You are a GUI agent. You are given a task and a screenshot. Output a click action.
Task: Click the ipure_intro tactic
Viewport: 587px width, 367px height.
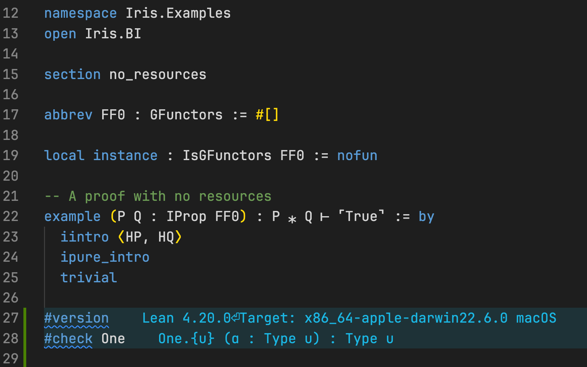coord(105,257)
